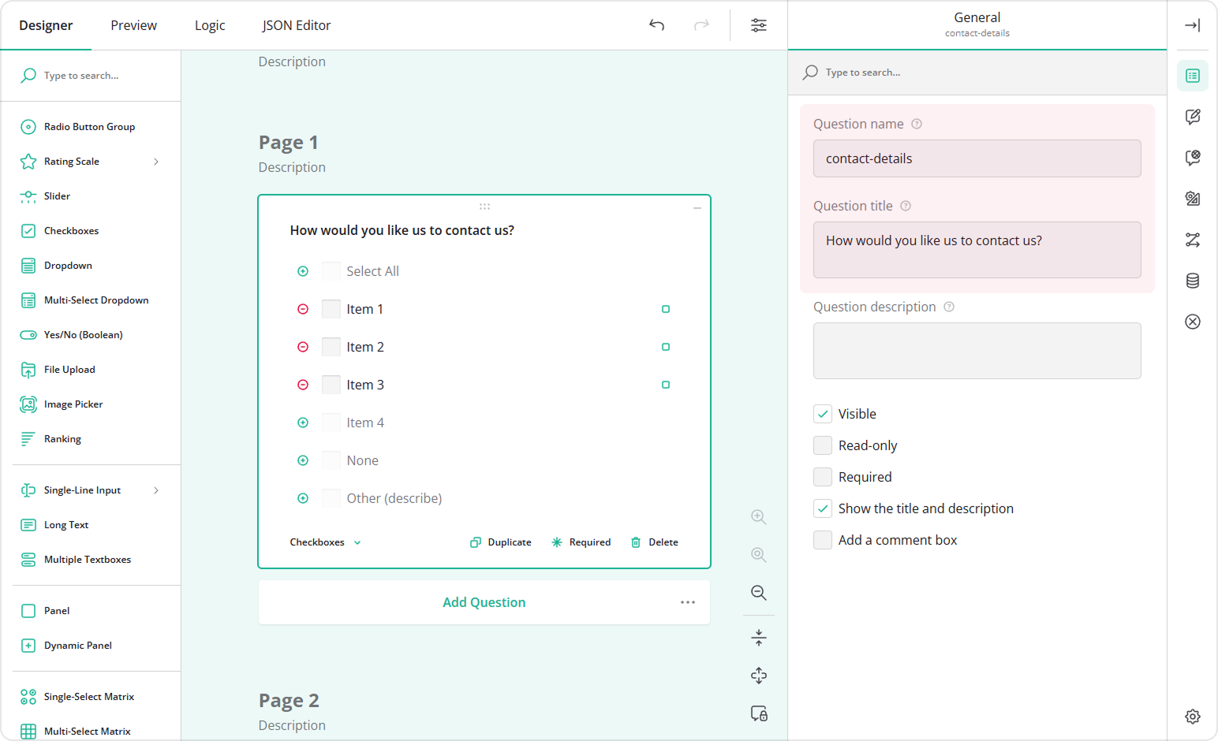Open the Logic category in the property grid
This screenshot has height=741, width=1218.
[1192, 240]
